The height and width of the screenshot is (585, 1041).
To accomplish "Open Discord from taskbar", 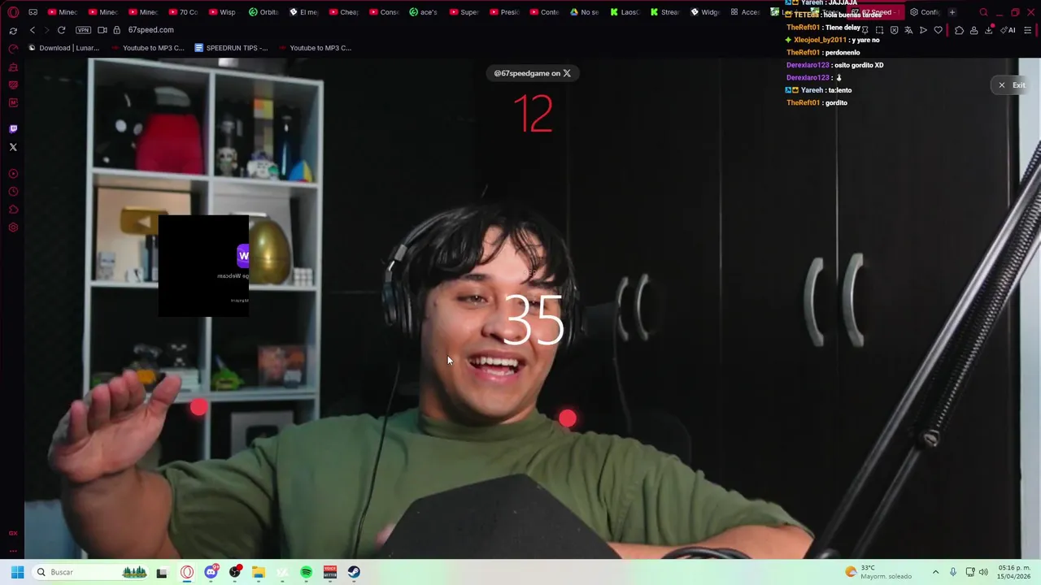I will click(211, 572).
